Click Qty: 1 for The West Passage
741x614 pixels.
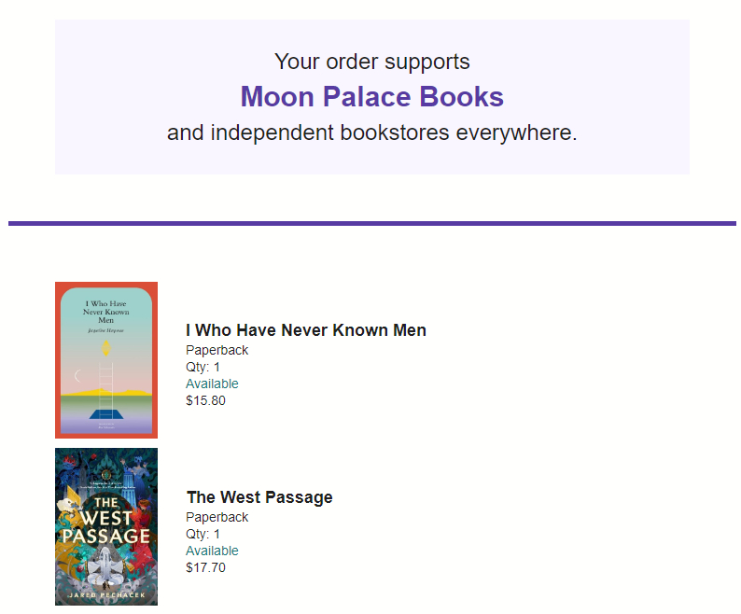203,534
